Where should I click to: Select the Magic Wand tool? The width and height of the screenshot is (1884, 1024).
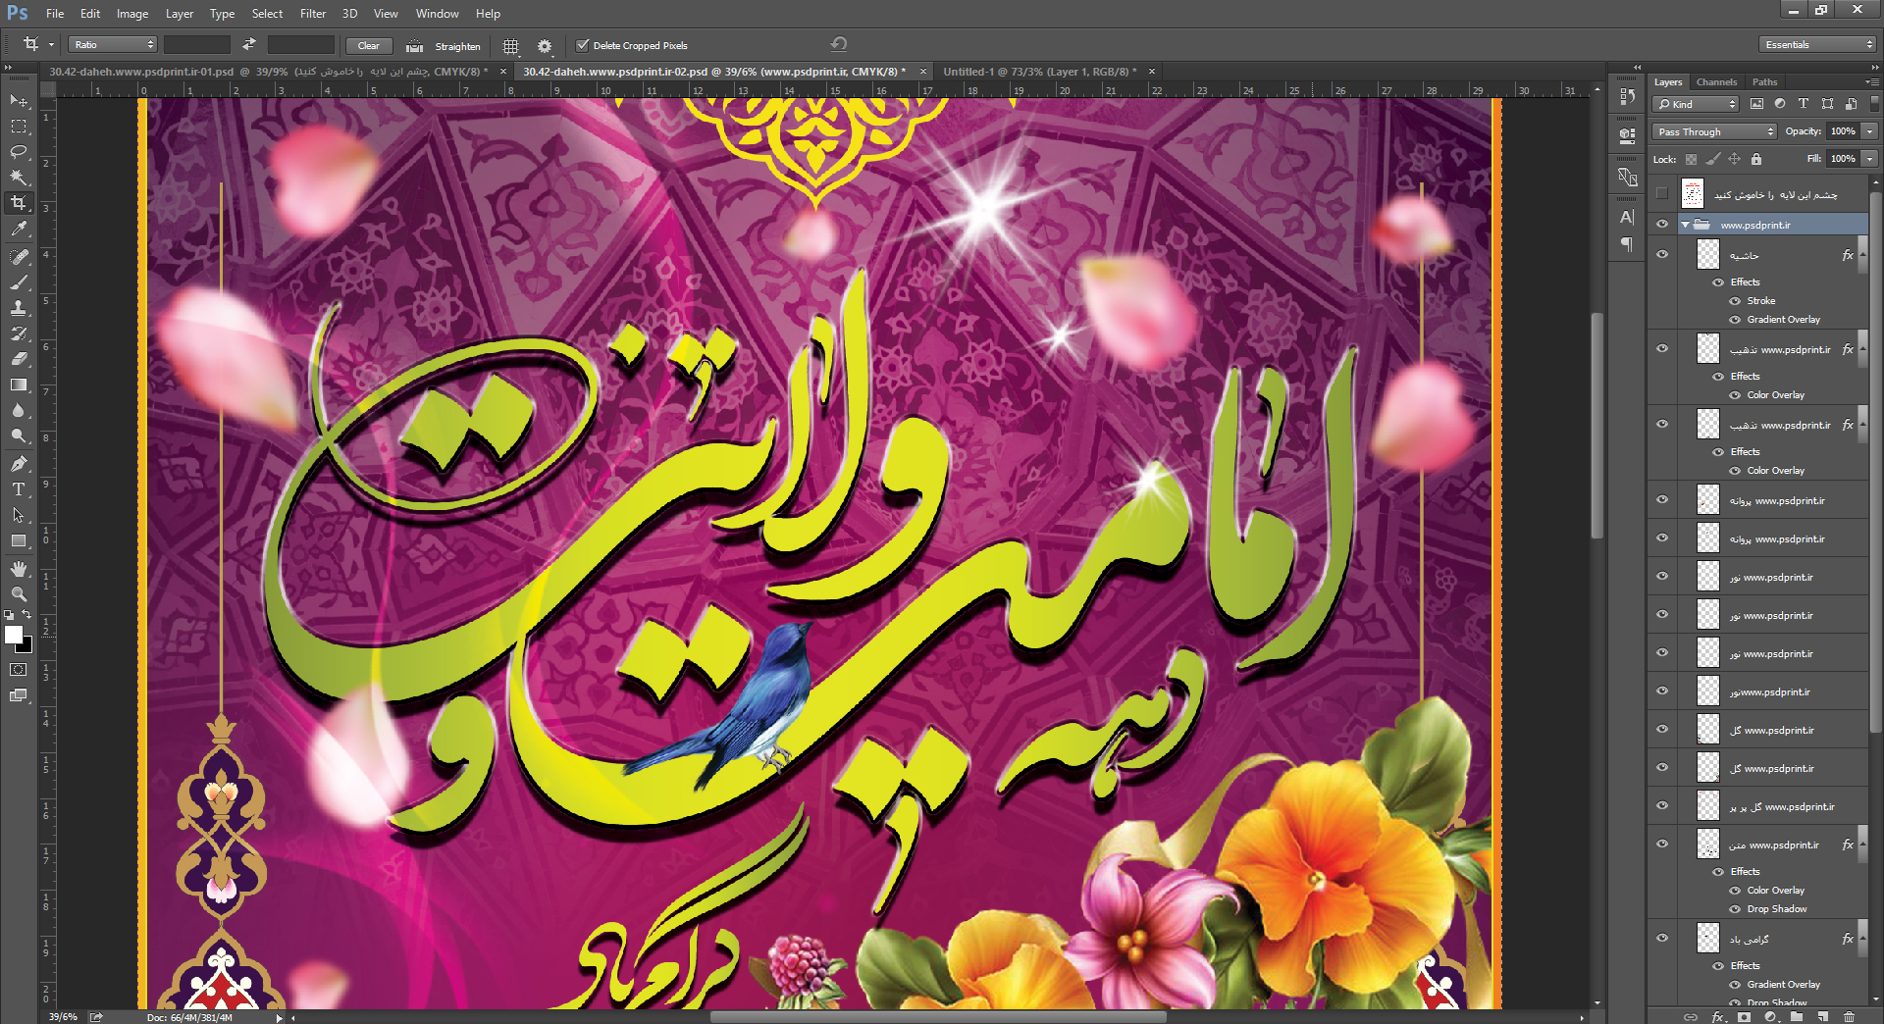[19, 178]
